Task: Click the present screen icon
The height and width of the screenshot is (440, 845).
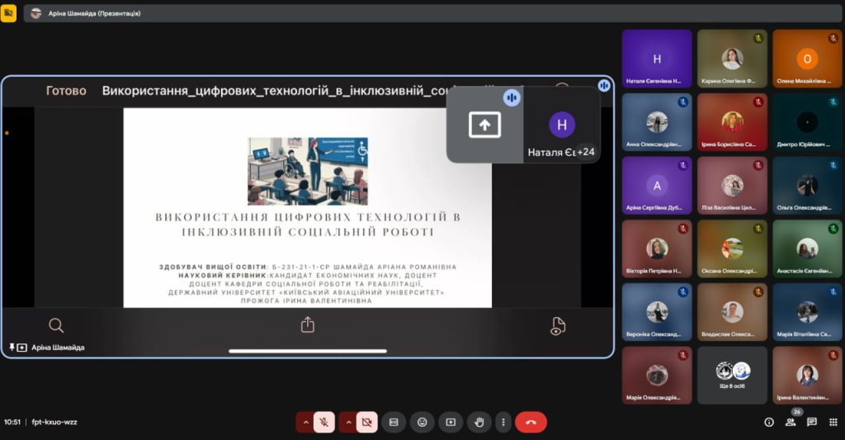Action: (451, 422)
